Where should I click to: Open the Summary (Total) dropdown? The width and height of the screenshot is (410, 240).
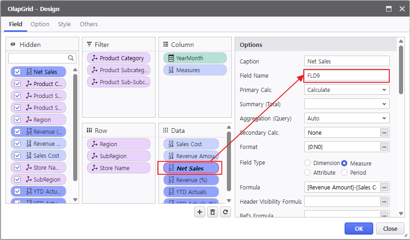click(346, 104)
